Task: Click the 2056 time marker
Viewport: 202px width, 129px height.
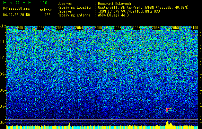Action: [118, 28]
